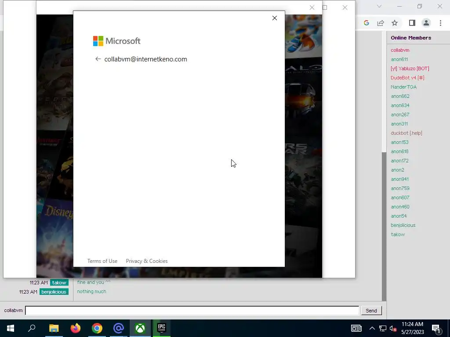Select anon759 in Online Members
450x337 pixels.
tap(400, 188)
